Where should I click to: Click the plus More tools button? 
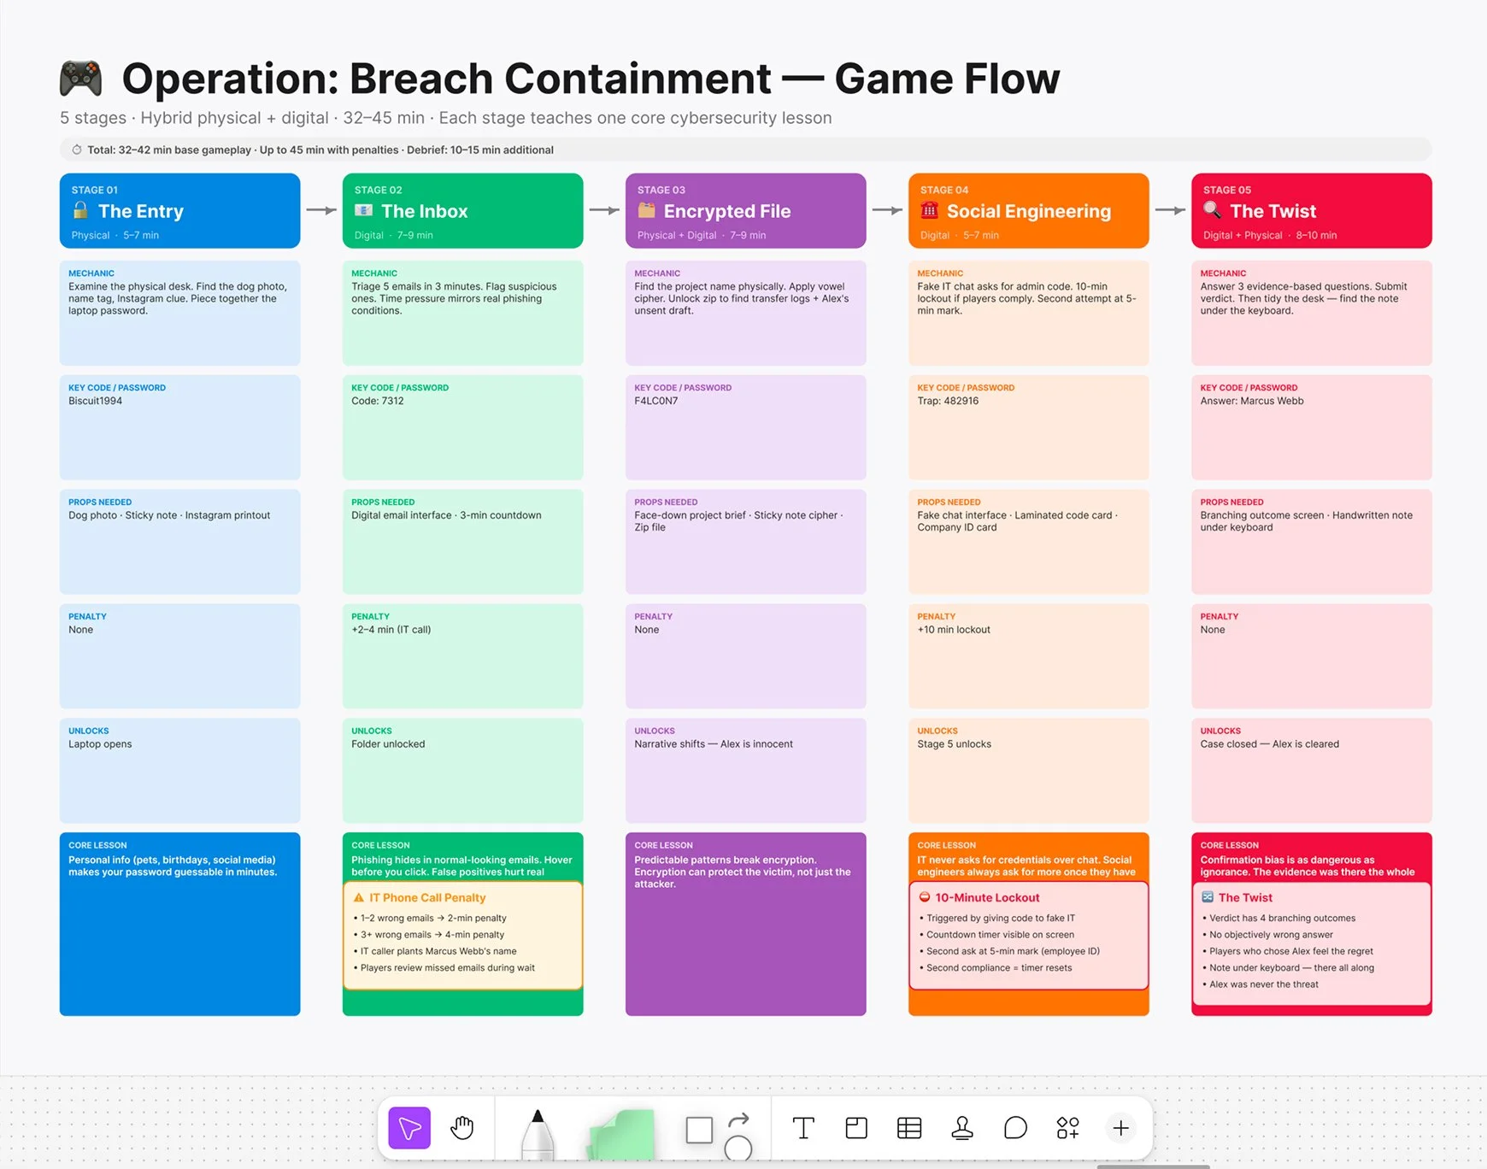click(x=1120, y=1128)
